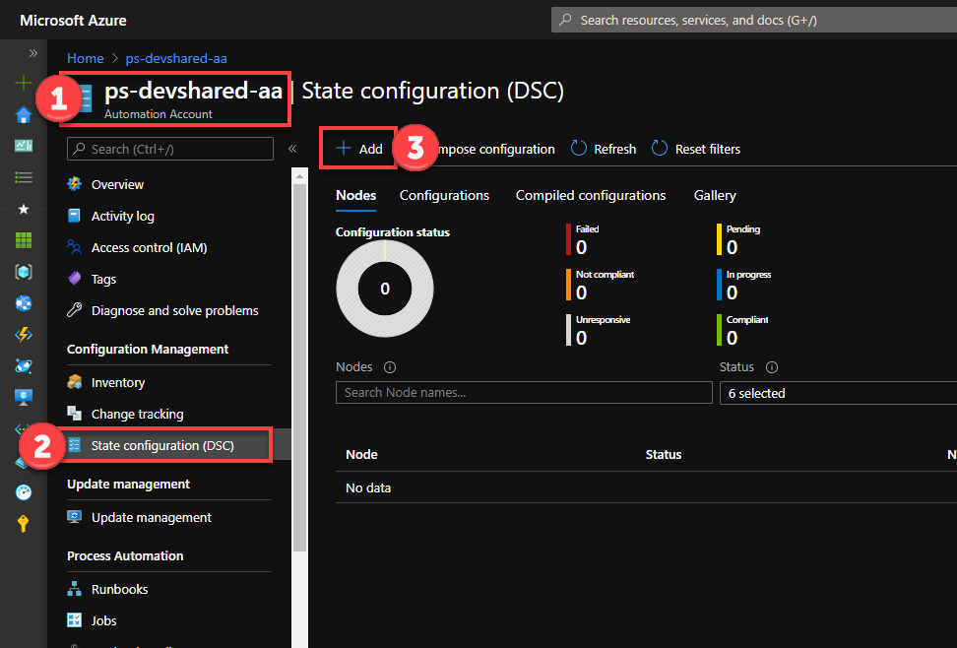Open the Status '6 selected' dropdown
Viewport: 957px width, 648px height.
[837, 393]
